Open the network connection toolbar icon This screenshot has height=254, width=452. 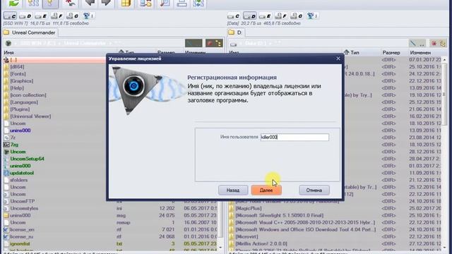[145, 3]
